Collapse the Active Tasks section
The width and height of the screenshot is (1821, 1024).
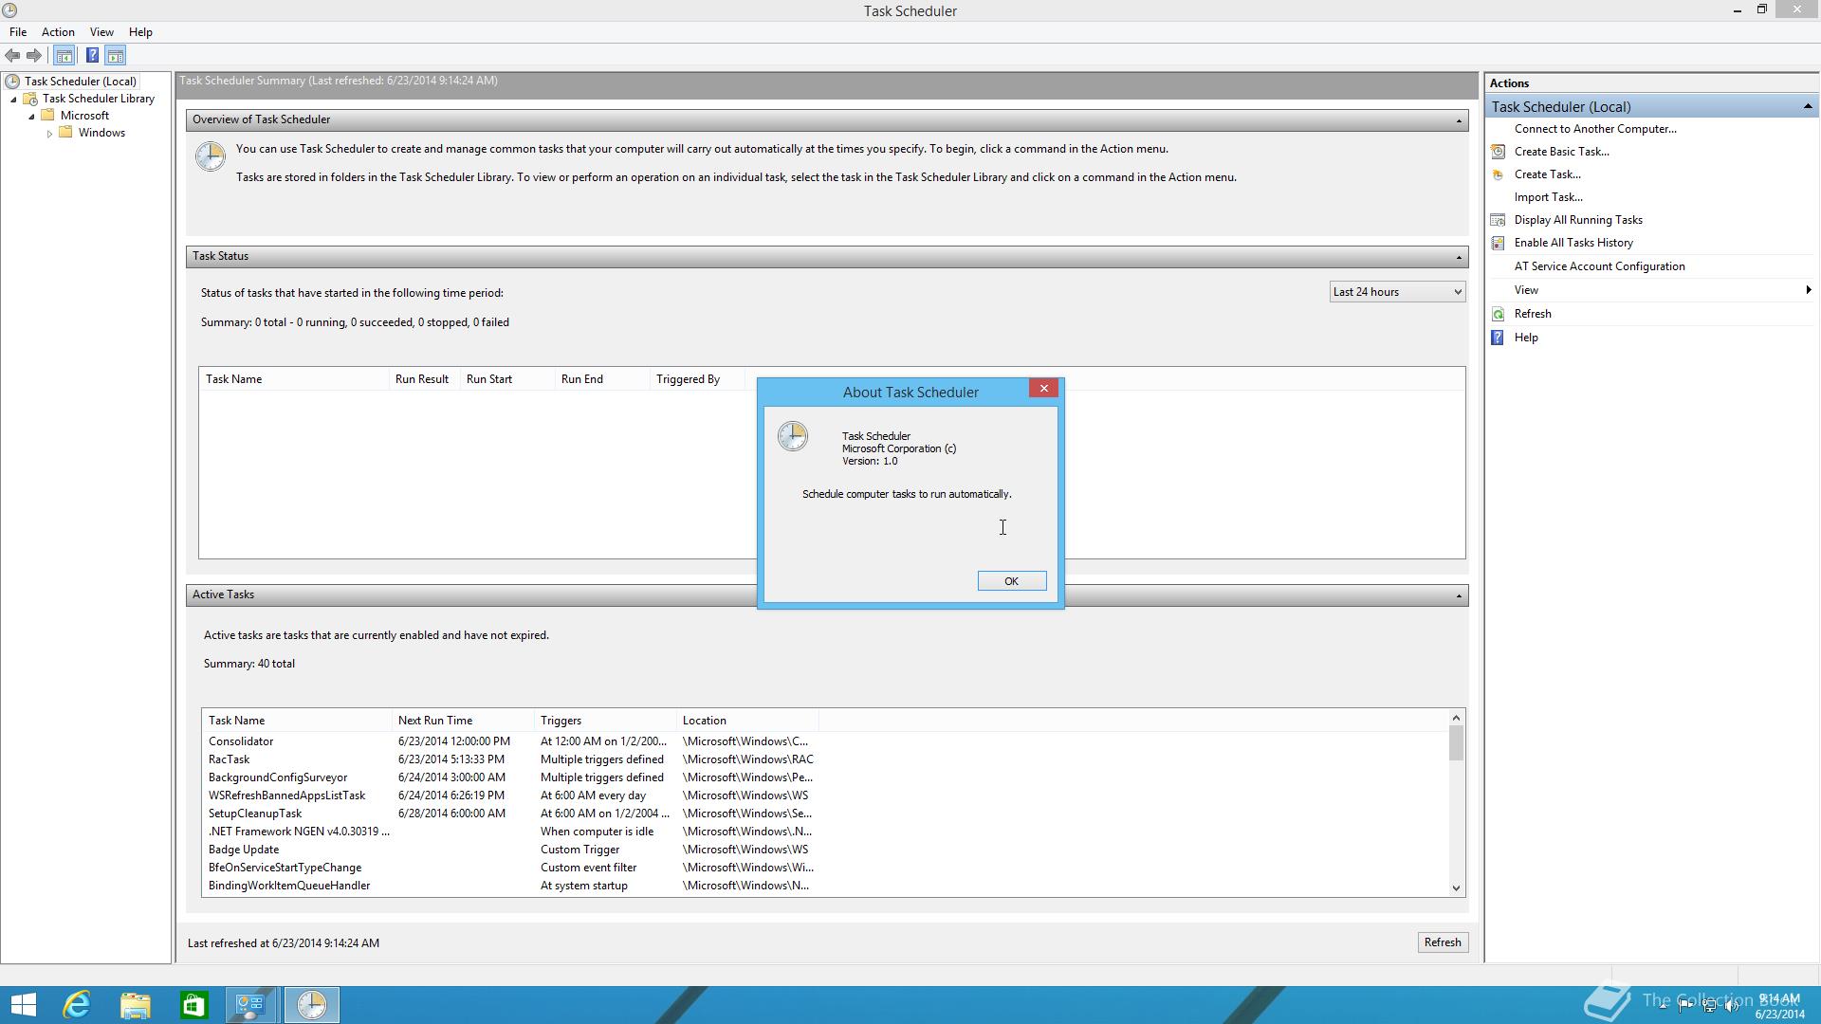[1459, 595]
